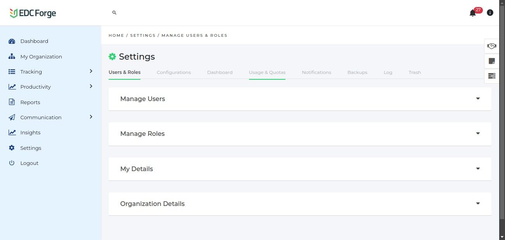
Task: Click the My Organization hierarchy icon
Action: (12, 57)
